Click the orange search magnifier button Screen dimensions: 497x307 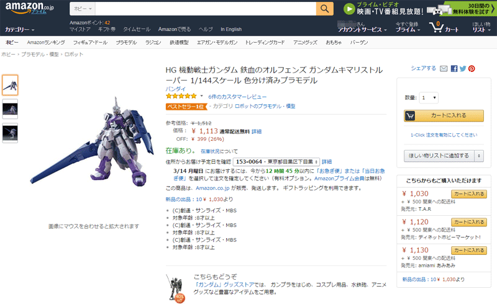tap(324, 9)
